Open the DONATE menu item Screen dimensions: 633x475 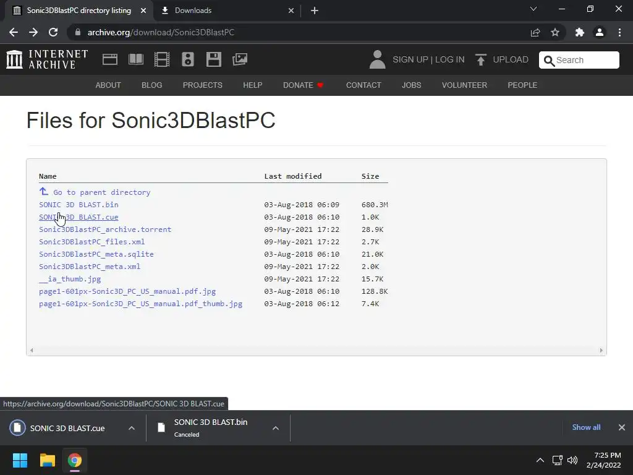point(303,85)
